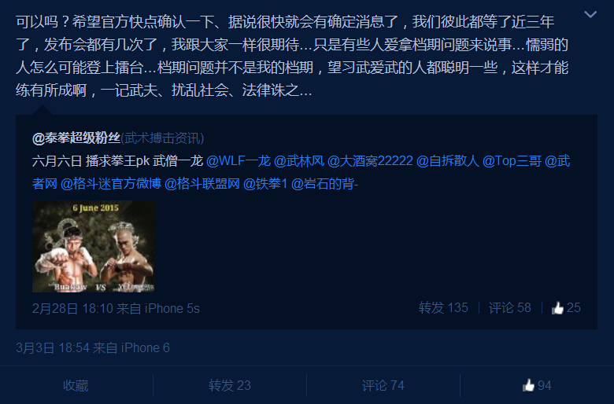
Task: Open the post options chevron dropdown
Action: 590,15
